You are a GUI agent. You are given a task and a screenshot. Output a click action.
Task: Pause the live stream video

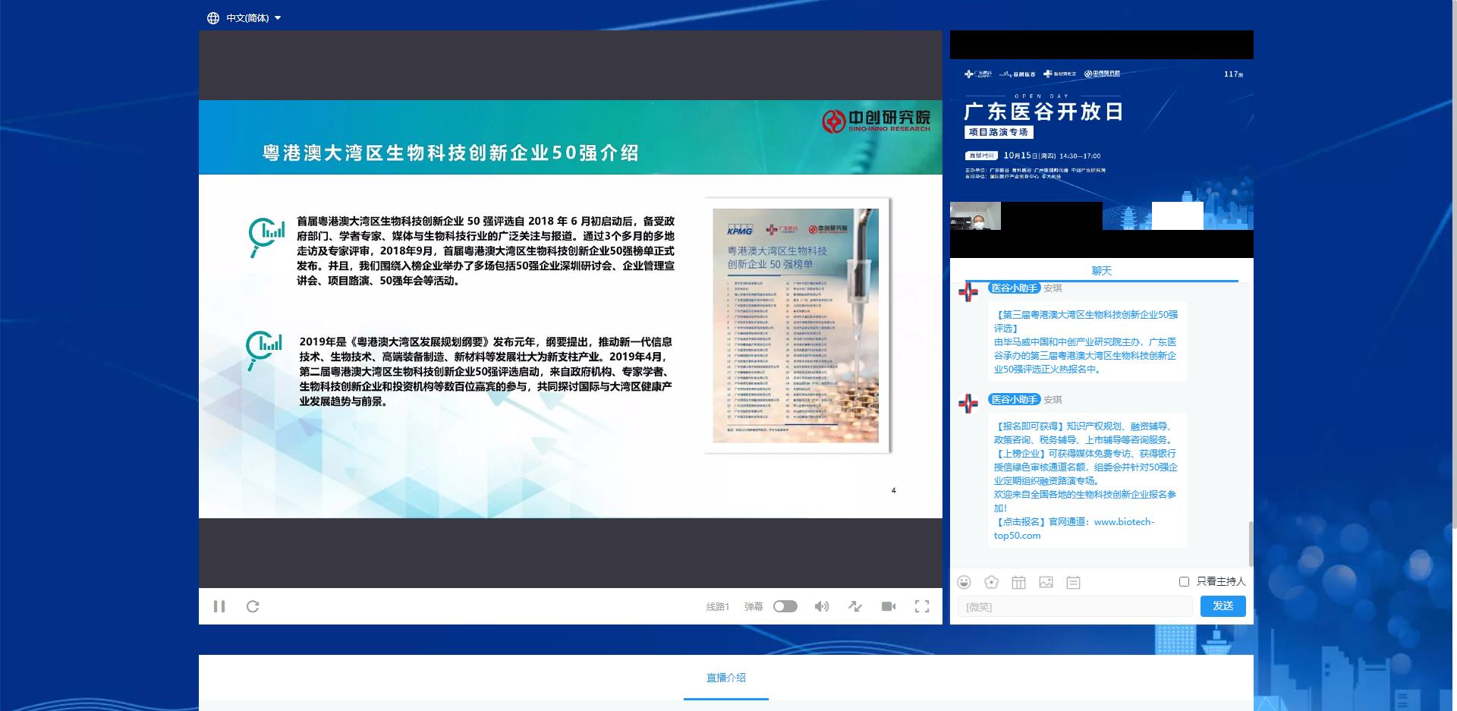pos(219,606)
